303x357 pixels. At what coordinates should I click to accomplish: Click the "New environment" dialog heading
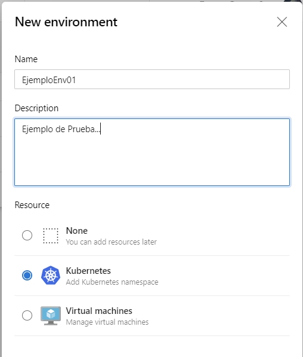(x=66, y=22)
